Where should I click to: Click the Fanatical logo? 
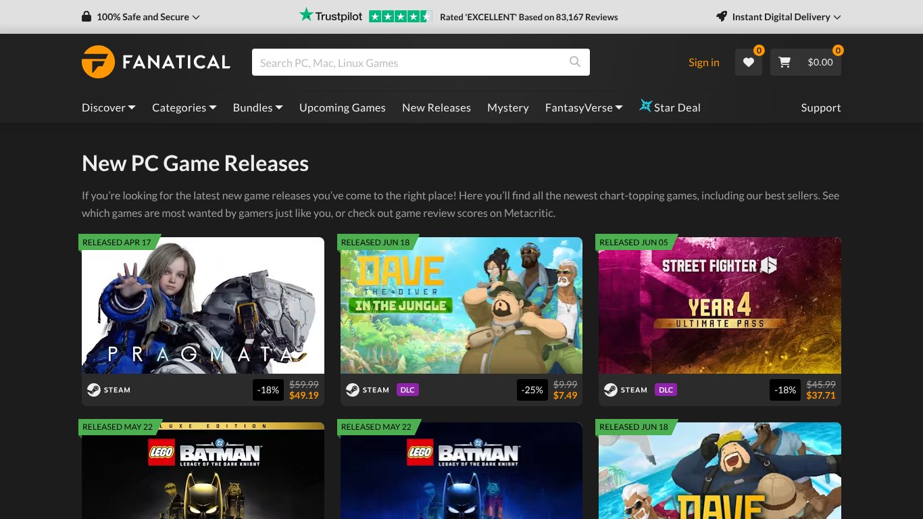(156, 62)
